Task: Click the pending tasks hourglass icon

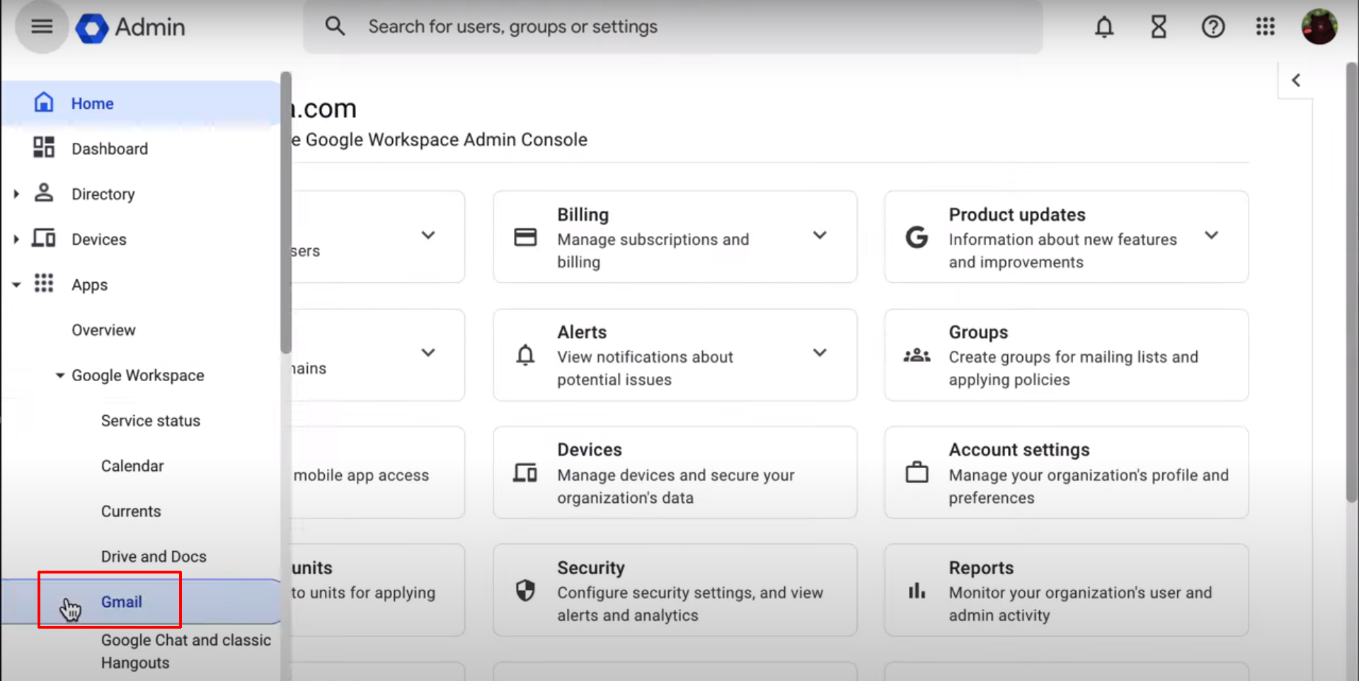Action: pos(1159,27)
